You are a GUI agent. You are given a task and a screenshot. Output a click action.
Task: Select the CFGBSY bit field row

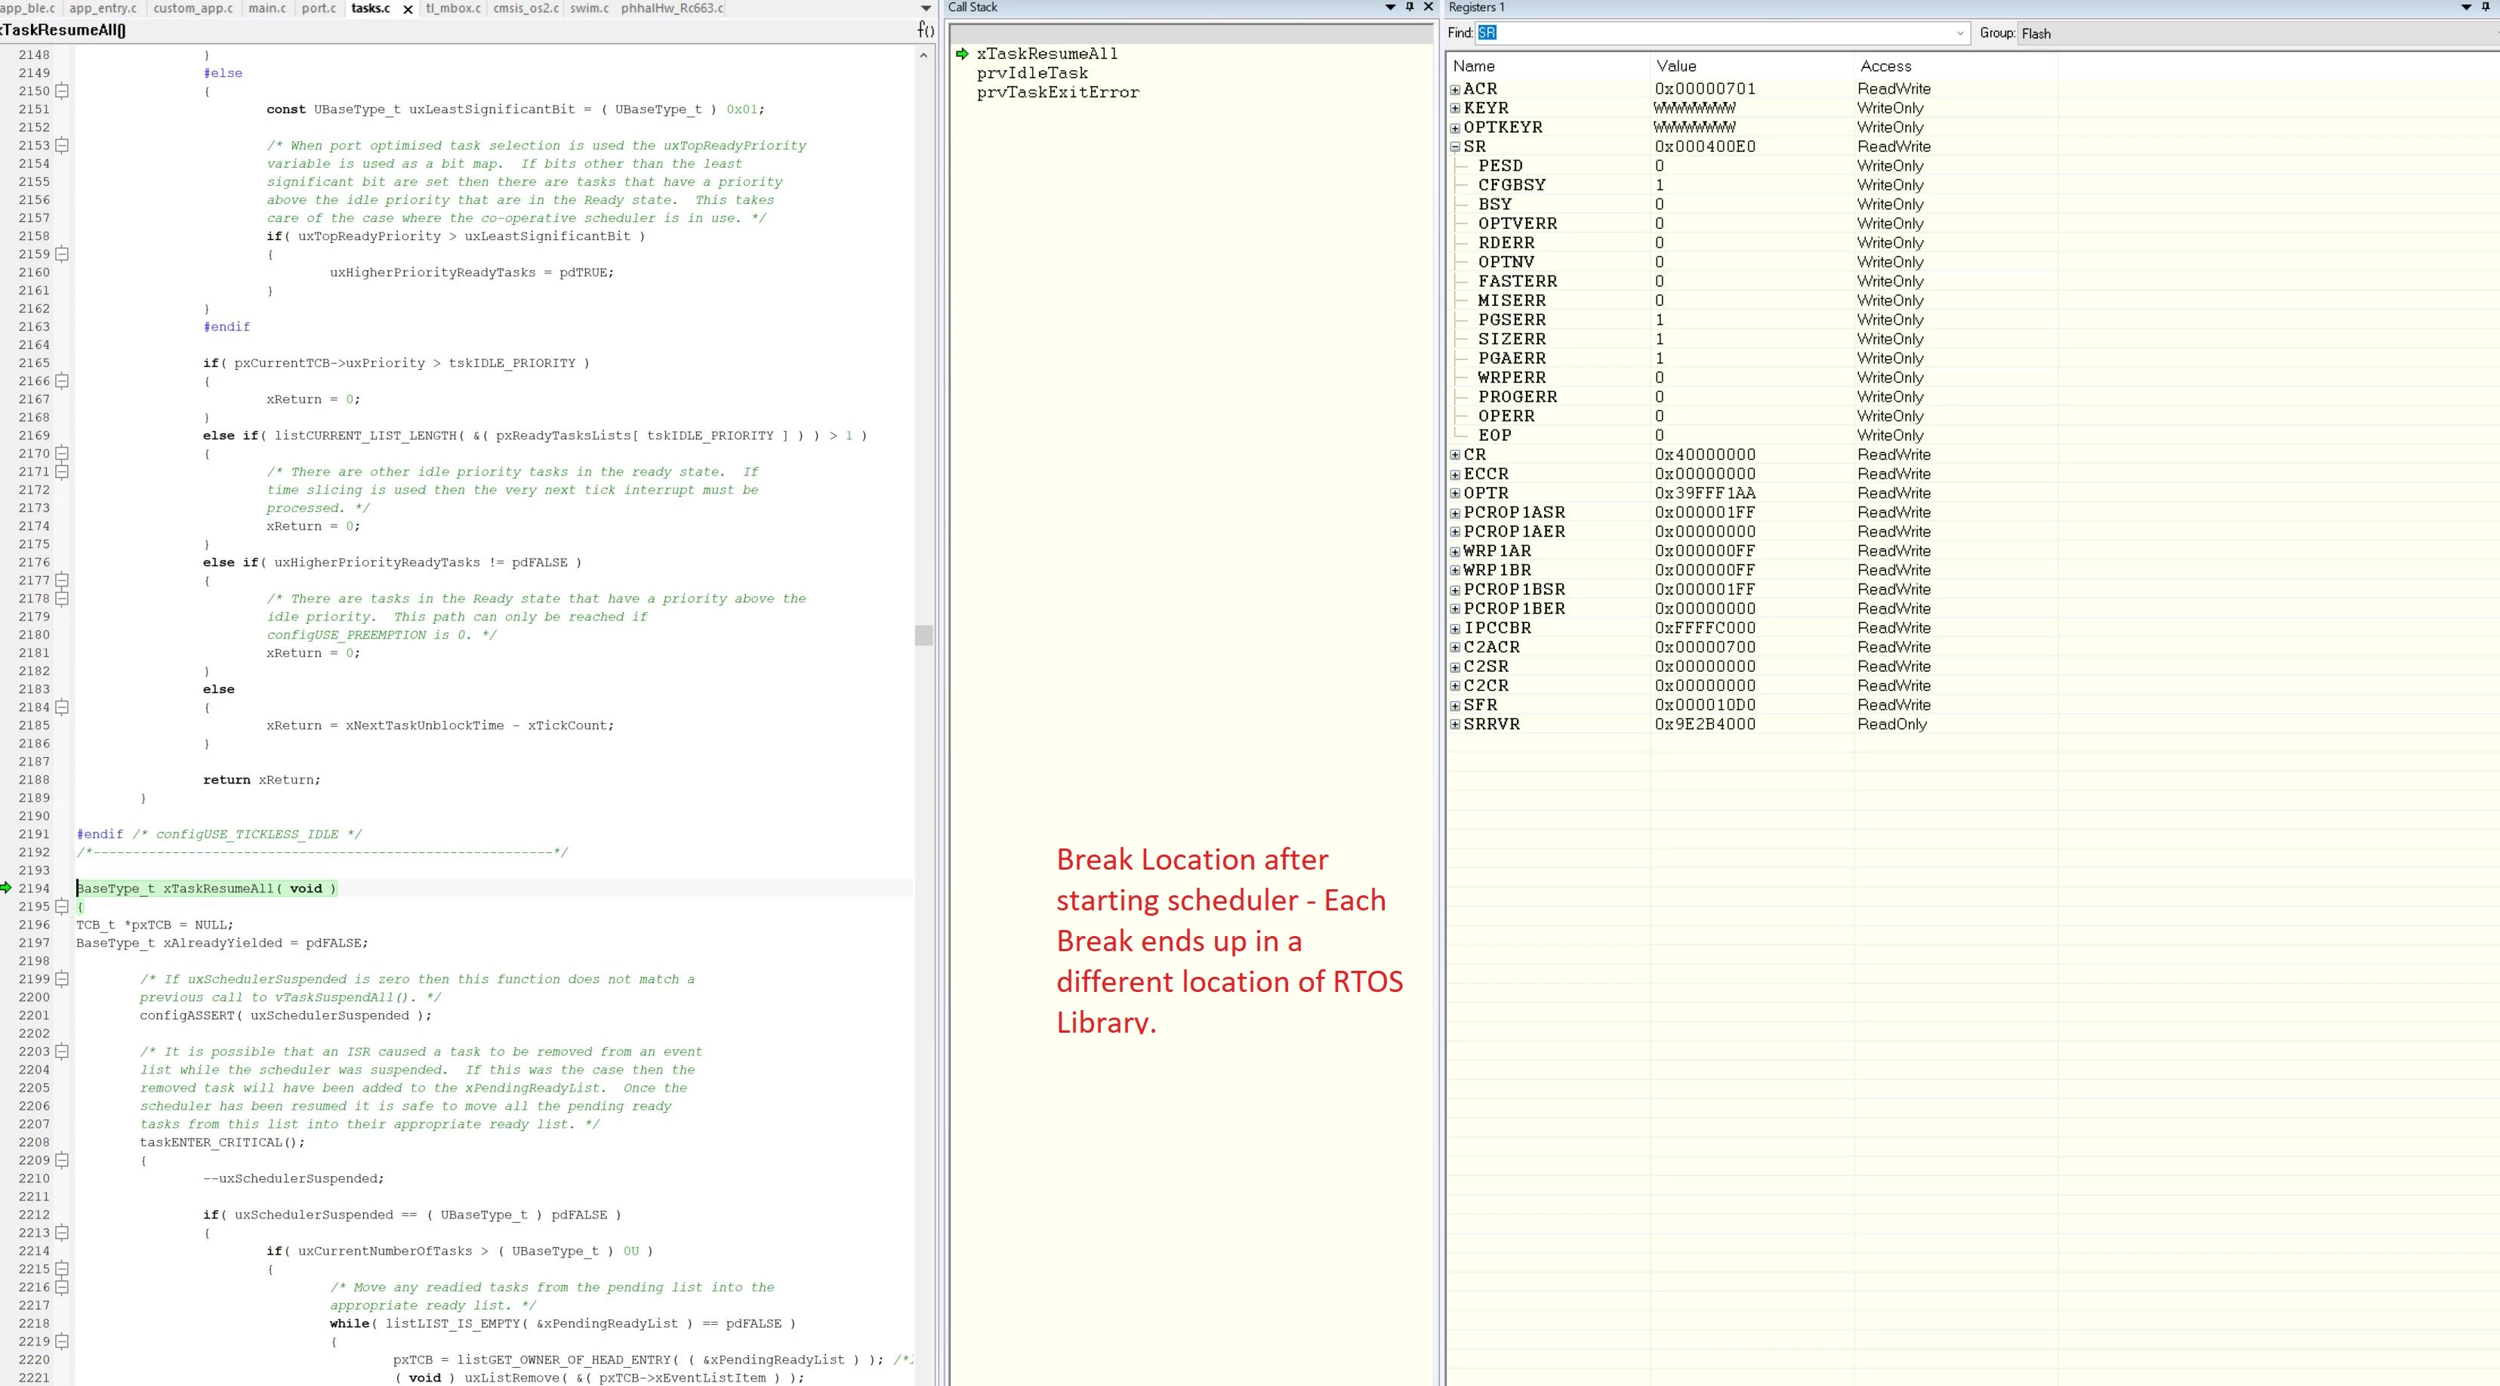pos(1752,184)
